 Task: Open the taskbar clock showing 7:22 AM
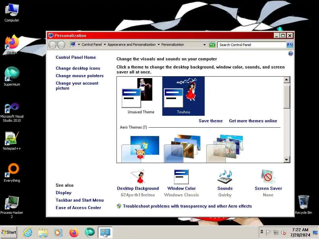coord(300,232)
